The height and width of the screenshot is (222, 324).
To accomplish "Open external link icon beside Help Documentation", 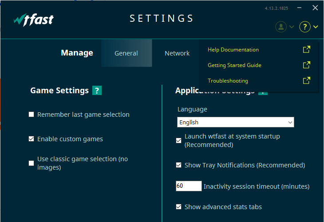I will 306,50.
